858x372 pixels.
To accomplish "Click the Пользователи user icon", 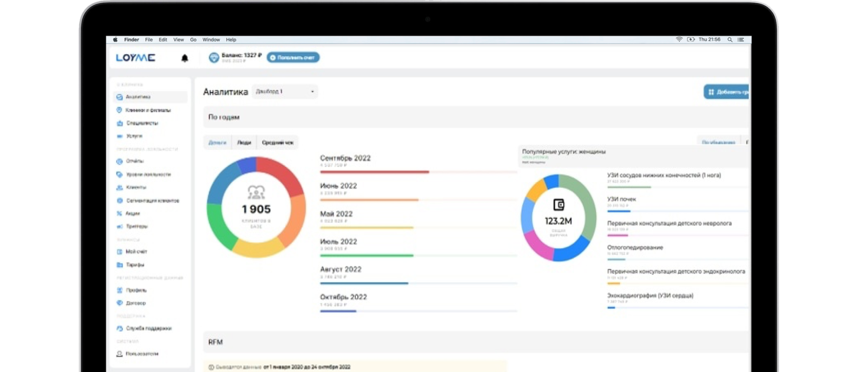I will pos(120,354).
